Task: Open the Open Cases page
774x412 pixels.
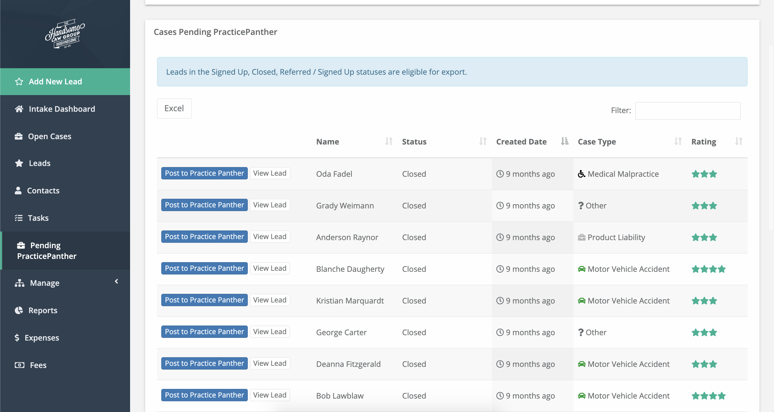Action: [65, 136]
